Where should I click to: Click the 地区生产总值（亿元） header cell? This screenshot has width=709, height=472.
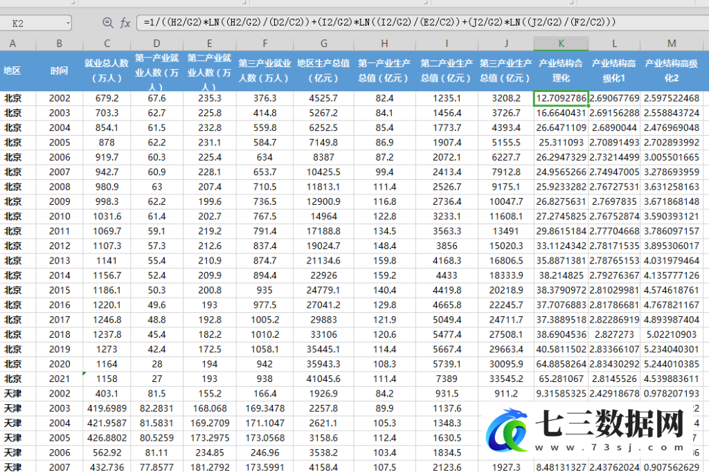pos(323,71)
